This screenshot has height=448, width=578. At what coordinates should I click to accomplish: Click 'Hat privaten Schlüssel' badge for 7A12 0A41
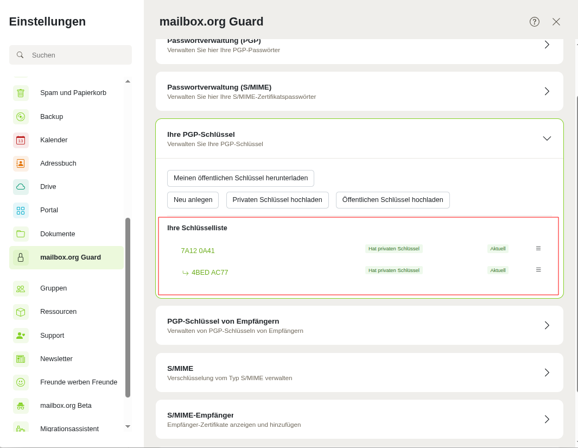(393, 249)
